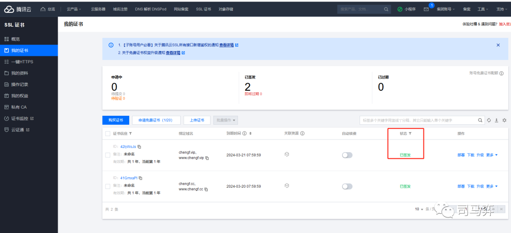Screen dimensions: 511x233
Task: Click the download list icon
Action: point(497,120)
